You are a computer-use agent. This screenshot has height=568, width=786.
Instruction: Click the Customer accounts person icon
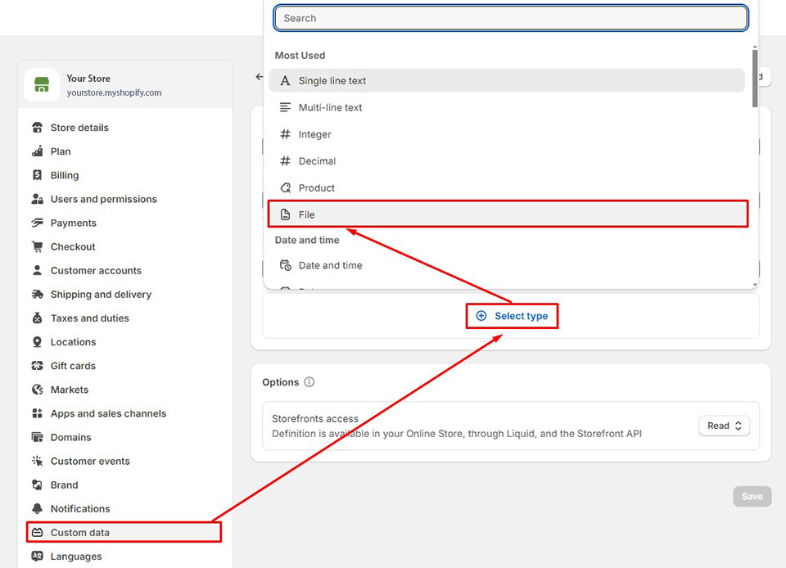point(37,270)
